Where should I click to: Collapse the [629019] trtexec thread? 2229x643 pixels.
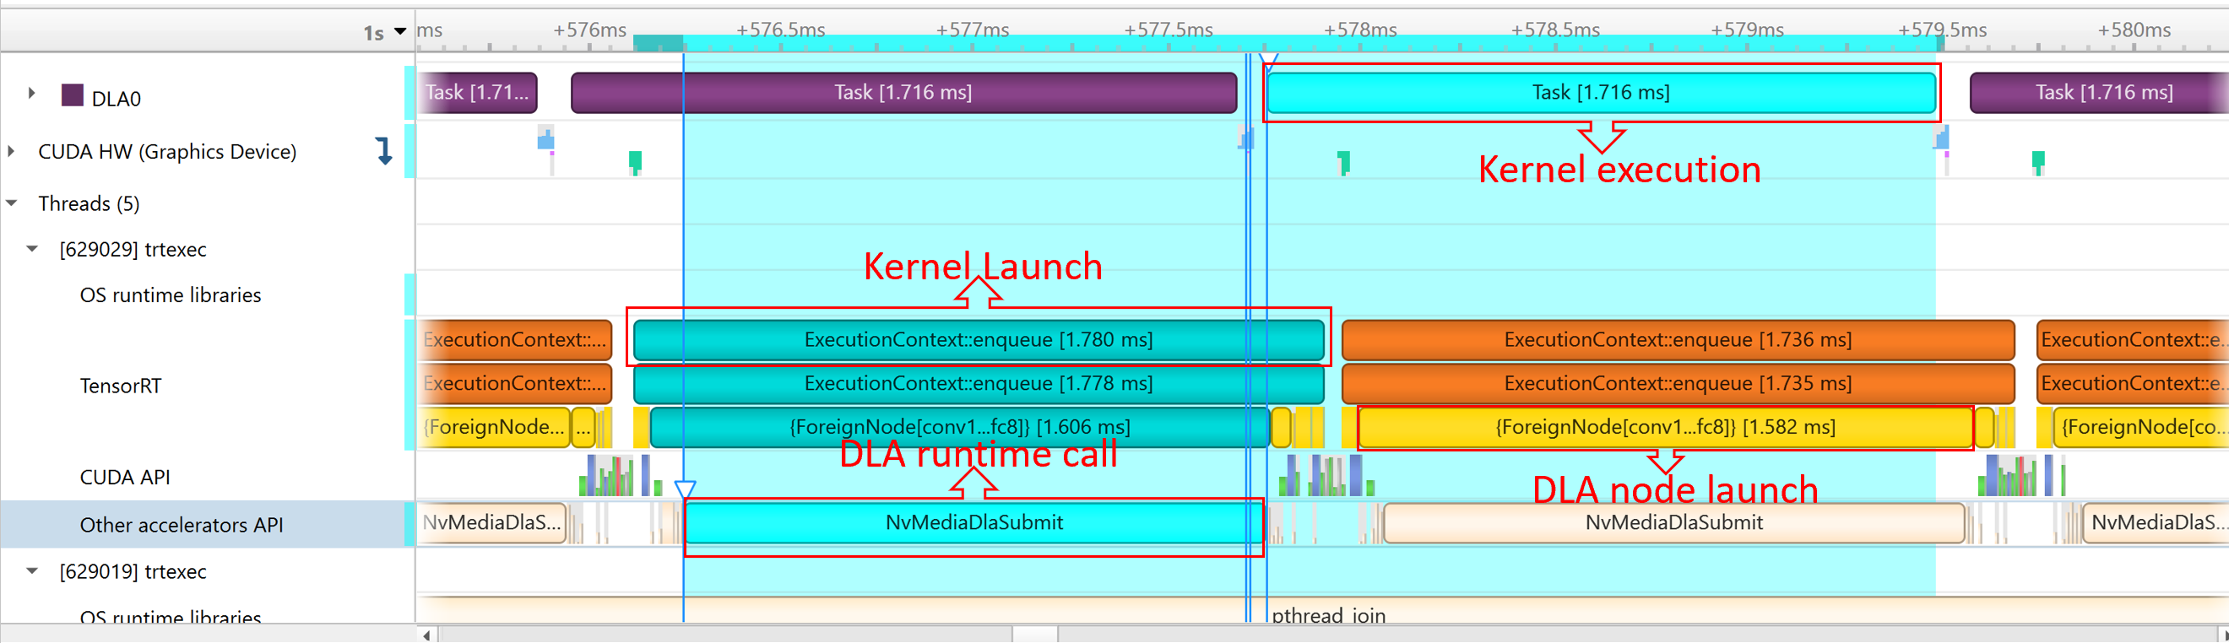[32, 571]
